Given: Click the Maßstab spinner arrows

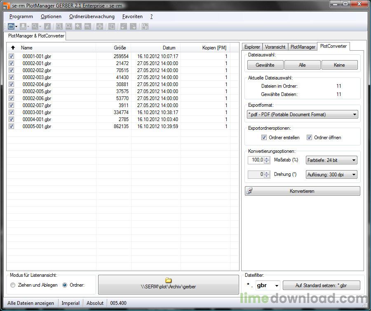Looking at the screenshot, I should (x=267, y=160).
